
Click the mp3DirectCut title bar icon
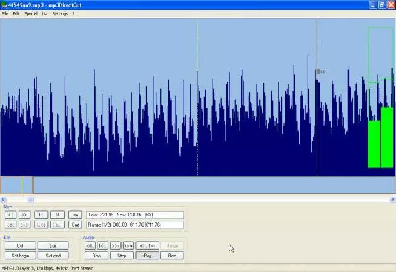(x=4, y=5)
